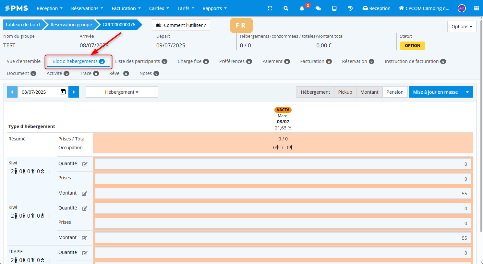Edit Montant for second Kiwi row
The image size is (483, 264).
(x=84, y=238)
